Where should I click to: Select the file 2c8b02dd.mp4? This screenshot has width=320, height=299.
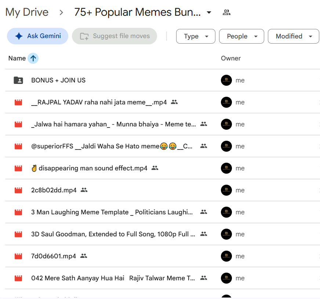point(54,191)
